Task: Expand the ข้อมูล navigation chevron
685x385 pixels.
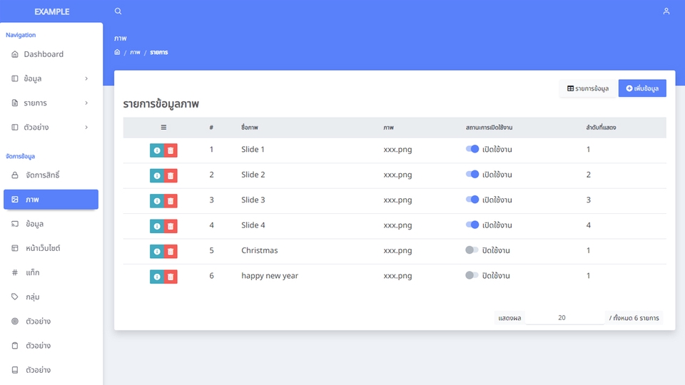Action: [x=86, y=78]
